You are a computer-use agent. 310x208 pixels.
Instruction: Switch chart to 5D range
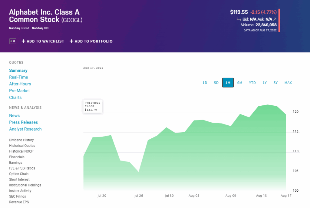click(216, 83)
